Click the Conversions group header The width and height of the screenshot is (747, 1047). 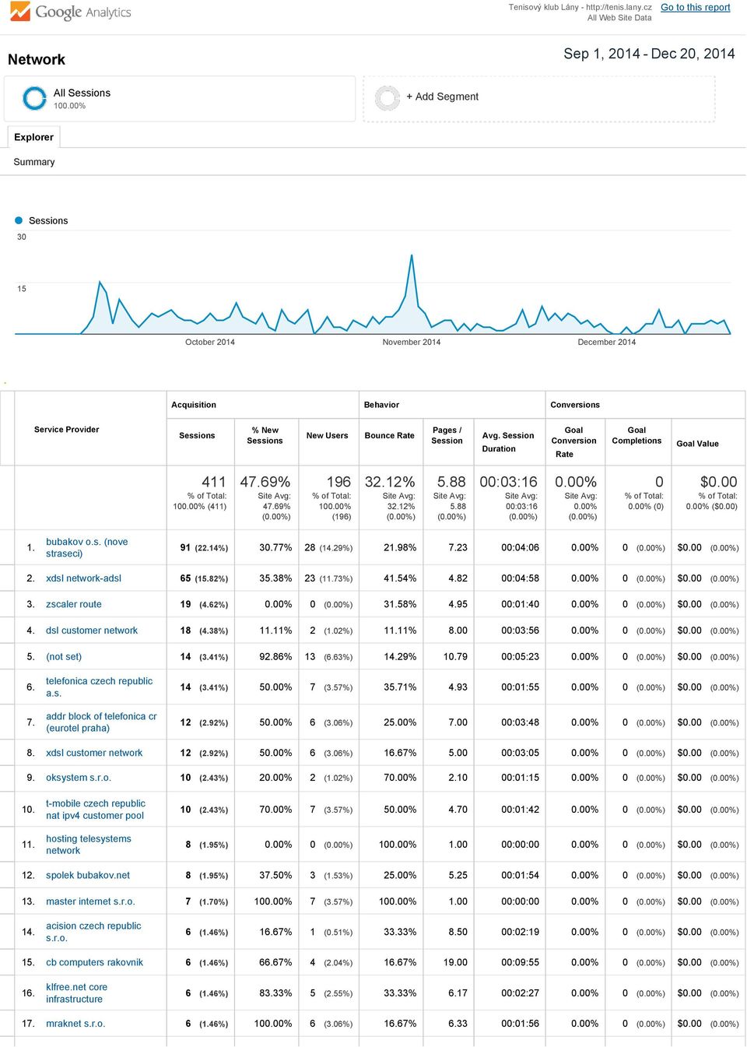tap(575, 405)
